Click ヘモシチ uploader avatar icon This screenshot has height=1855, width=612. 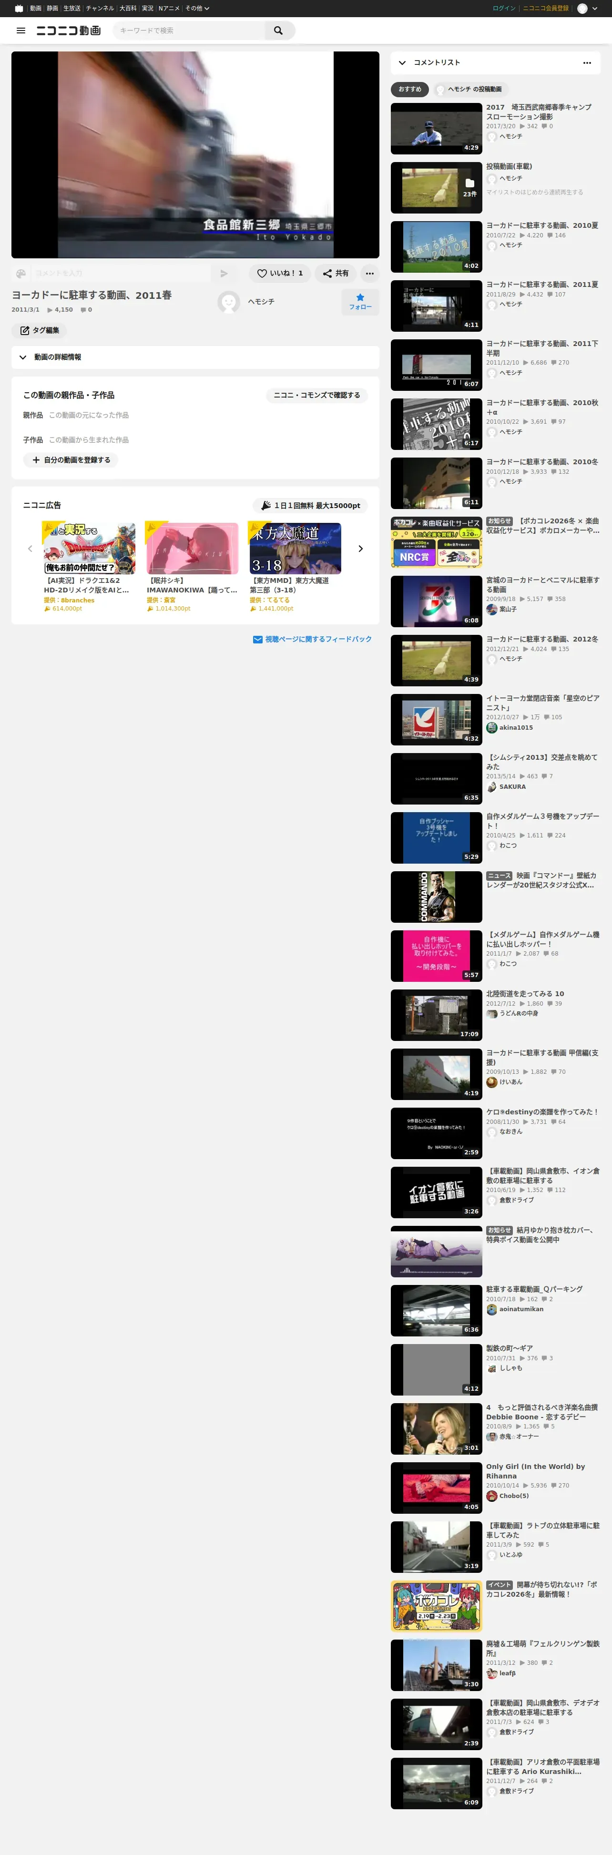click(x=229, y=302)
